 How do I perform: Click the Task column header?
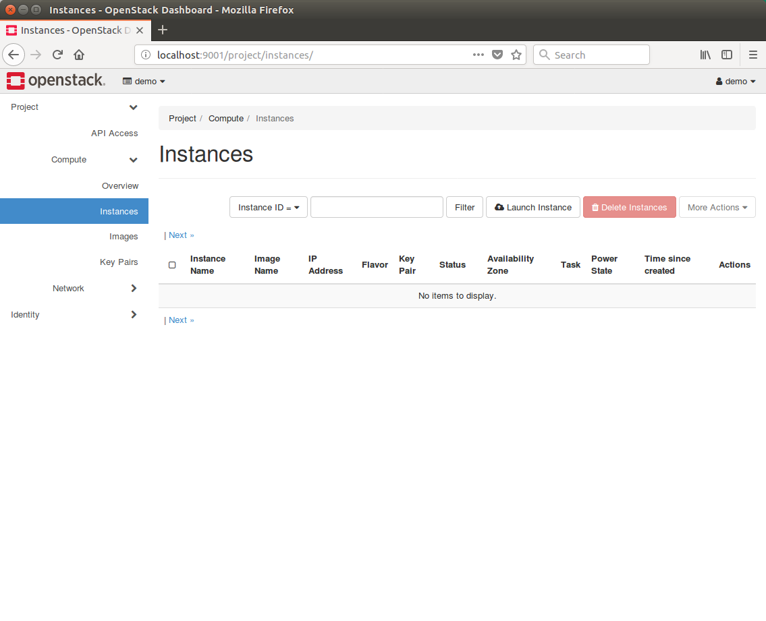pos(570,264)
